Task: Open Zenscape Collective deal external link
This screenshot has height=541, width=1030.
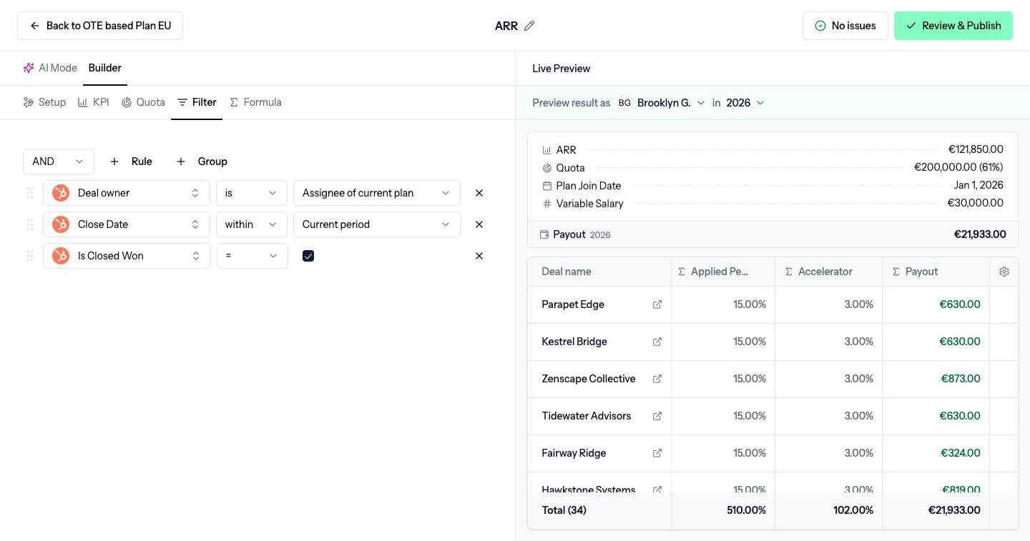Action: (657, 379)
